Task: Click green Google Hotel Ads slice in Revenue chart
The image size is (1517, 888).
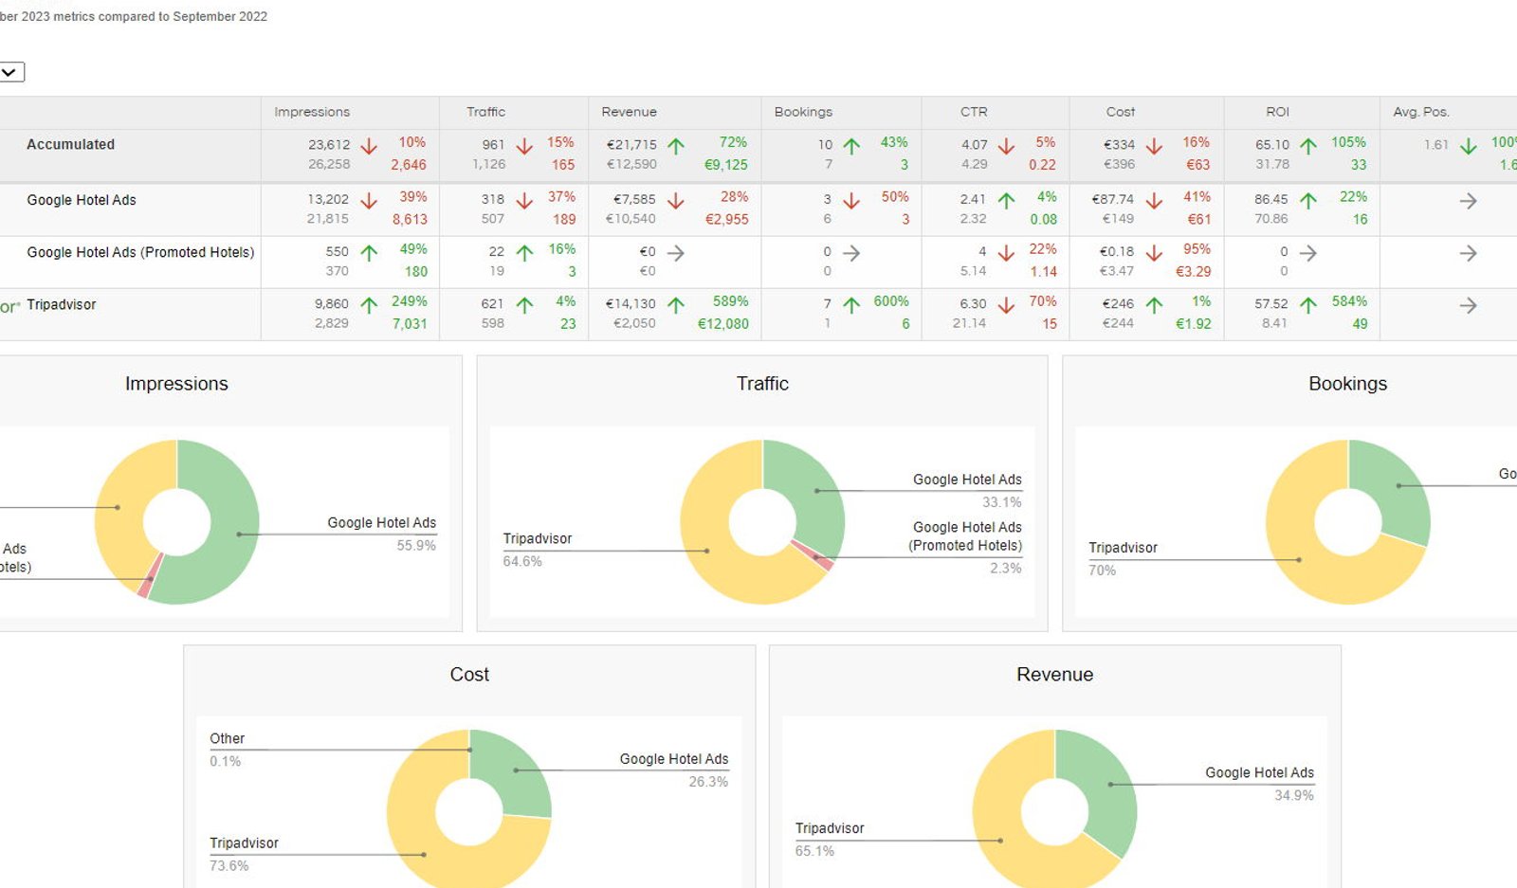Action: coord(1109,787)
